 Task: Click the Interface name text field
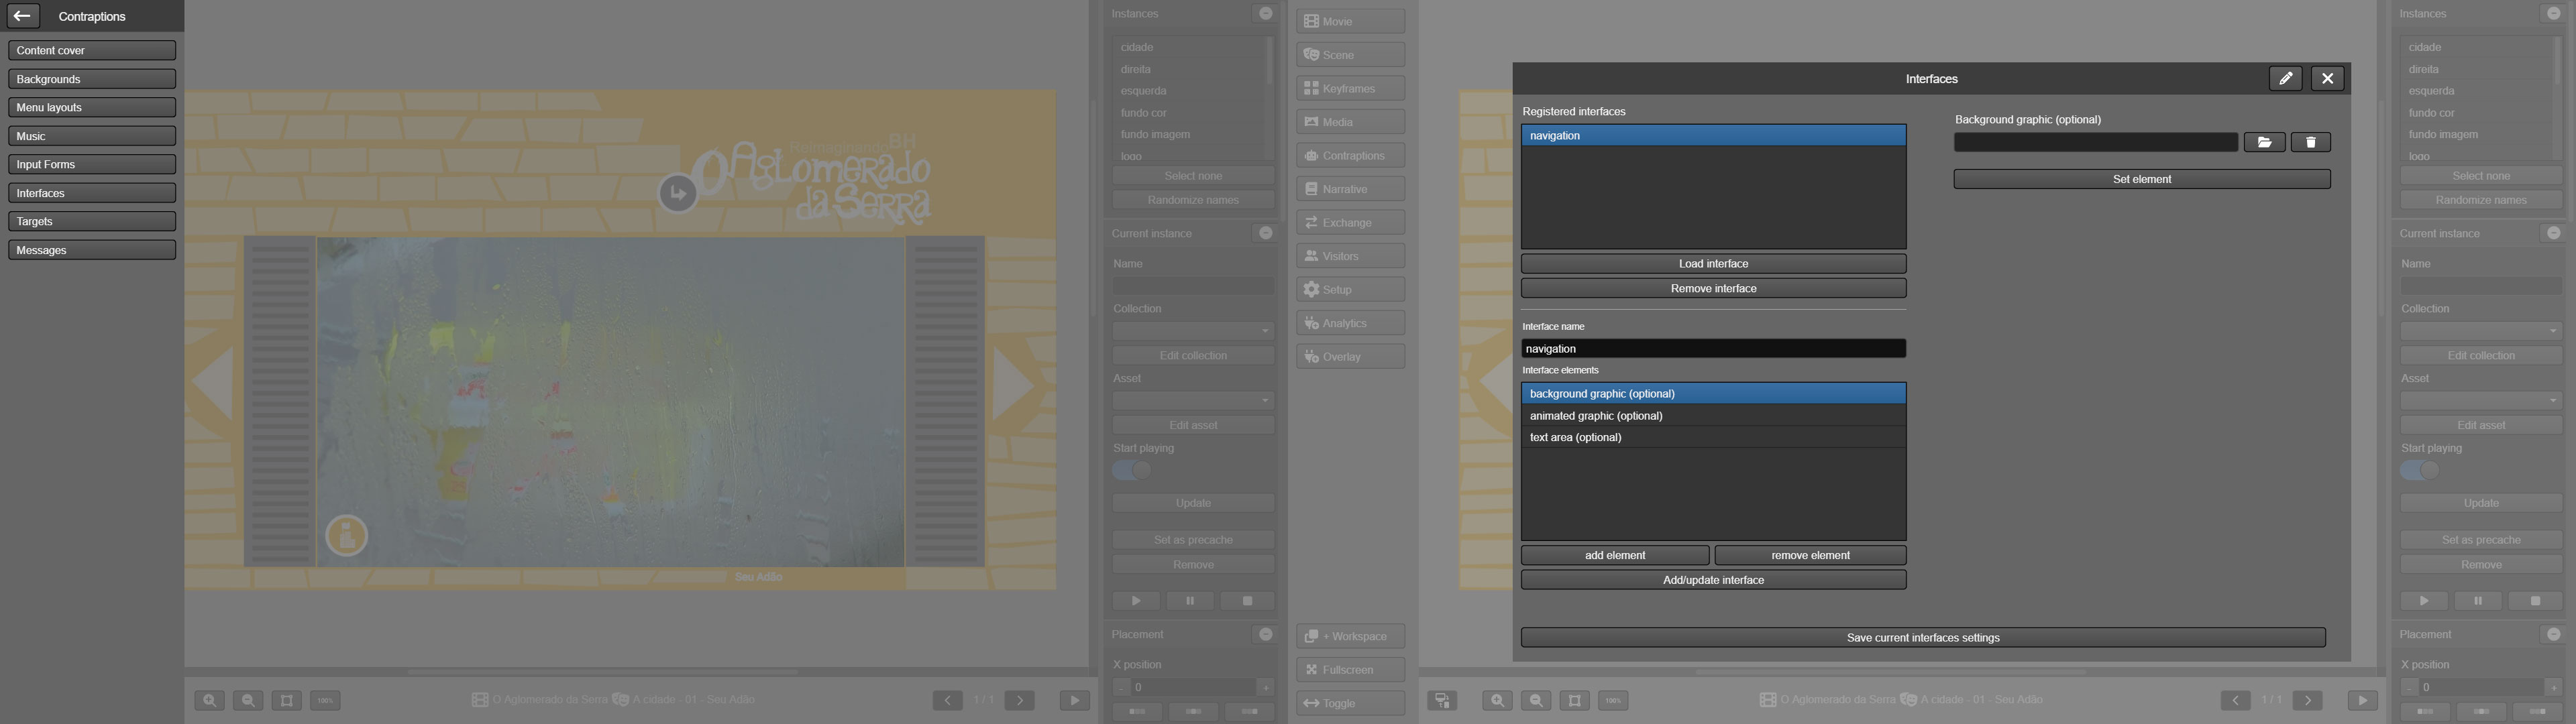click(1712, 349)
